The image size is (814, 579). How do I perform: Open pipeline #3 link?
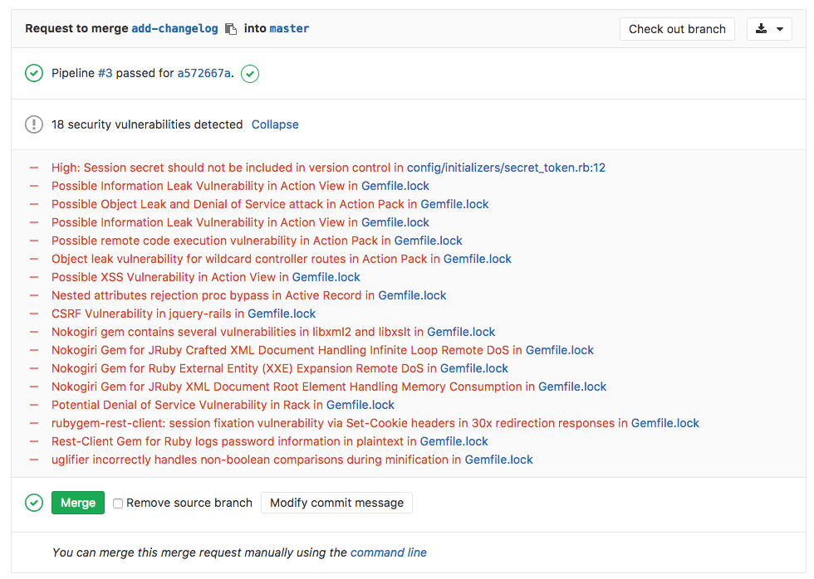105,74
